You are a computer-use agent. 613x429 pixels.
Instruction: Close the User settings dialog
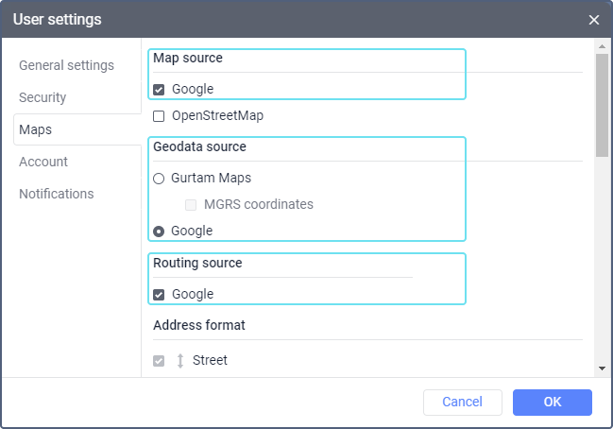[x=593, y=20]
